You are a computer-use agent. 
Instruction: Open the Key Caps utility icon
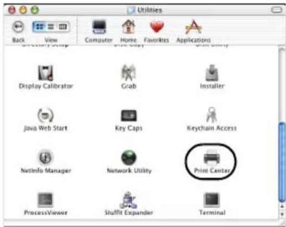click(129, 116)
